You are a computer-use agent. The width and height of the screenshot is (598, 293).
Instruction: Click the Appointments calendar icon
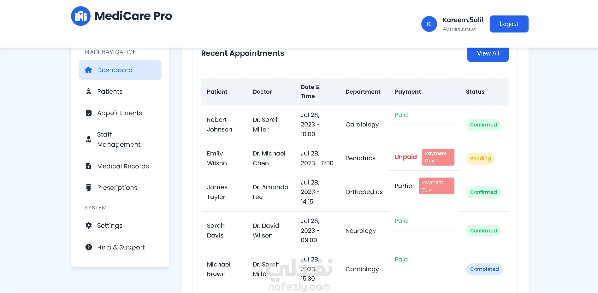[x=89, y=113]
